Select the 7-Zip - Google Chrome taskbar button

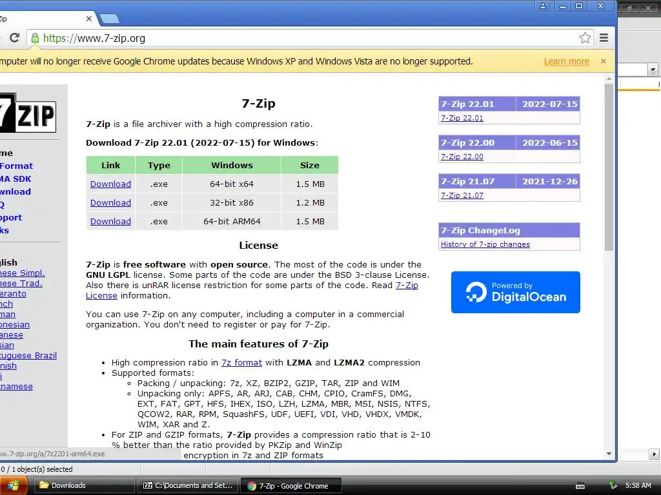[291, 486]
